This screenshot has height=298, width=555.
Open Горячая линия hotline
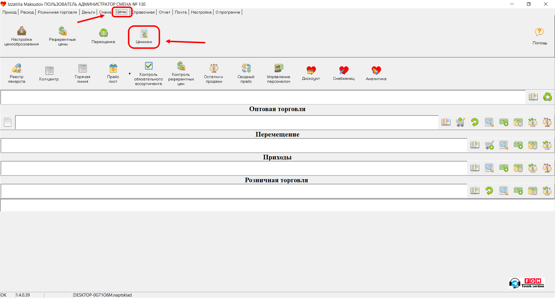[82, 73]
